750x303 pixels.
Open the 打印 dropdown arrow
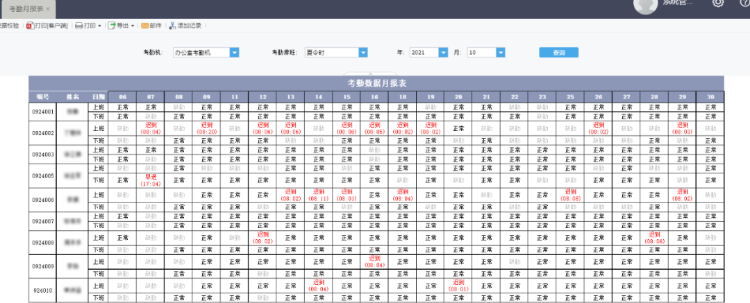(100, 26)
